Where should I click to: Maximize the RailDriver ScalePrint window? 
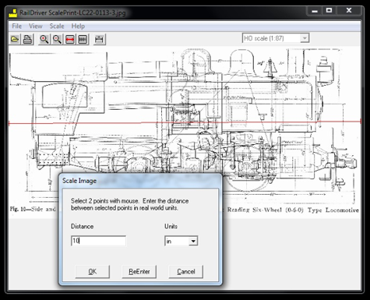(329, 11)
